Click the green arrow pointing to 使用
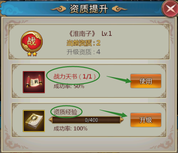 click(119, 79)
